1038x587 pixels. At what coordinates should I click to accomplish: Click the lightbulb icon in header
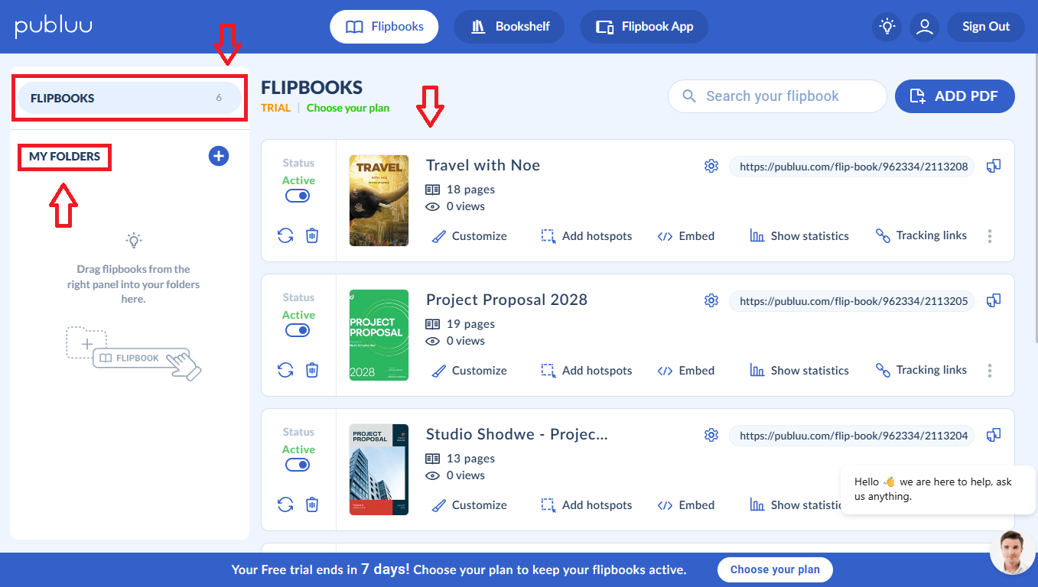coord(887,27)
